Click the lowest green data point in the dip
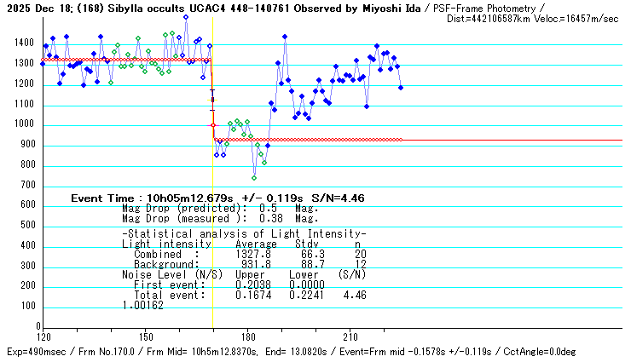The height and width of the screenshot is (362, 631). [x=254, y=177]
